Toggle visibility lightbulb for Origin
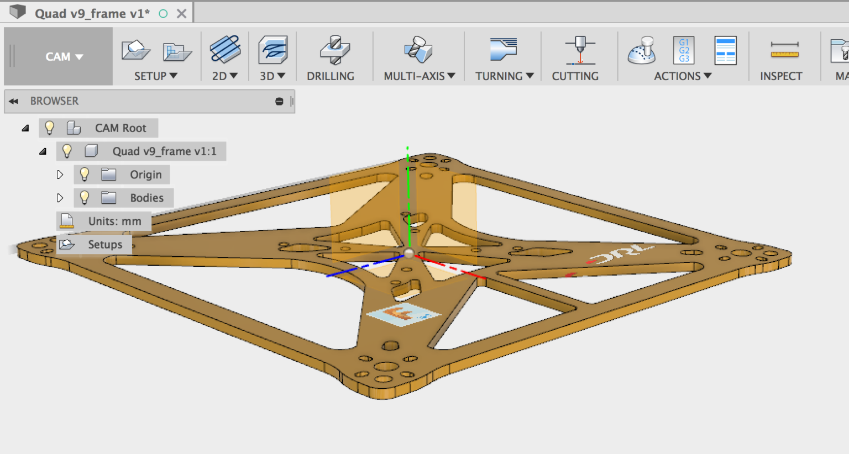This screenshot has width=849, height=454. 85,174
